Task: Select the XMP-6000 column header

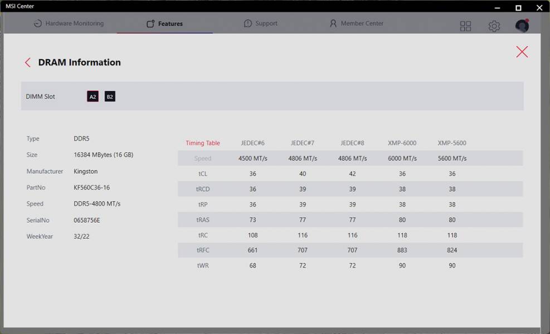Action: pyautogui.click(x=402, y=143)
